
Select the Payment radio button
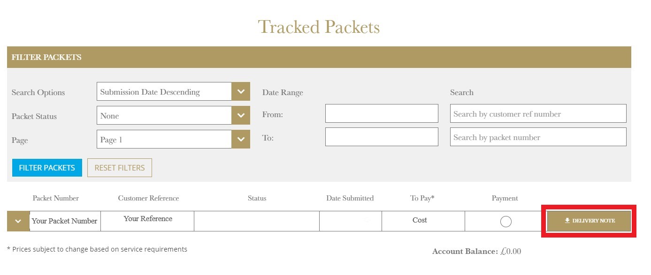pyautogui.click(x=505, y=222)
